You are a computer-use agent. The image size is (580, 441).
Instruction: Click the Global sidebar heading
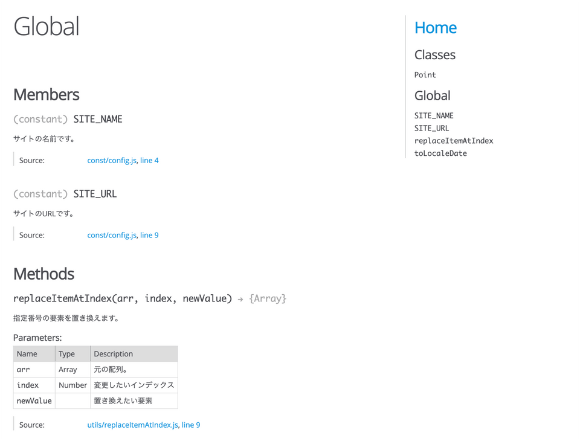pos(432,95)
